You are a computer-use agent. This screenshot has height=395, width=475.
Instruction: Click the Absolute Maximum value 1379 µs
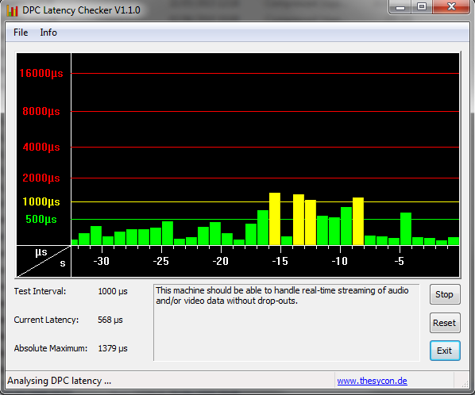coord(113,348)
